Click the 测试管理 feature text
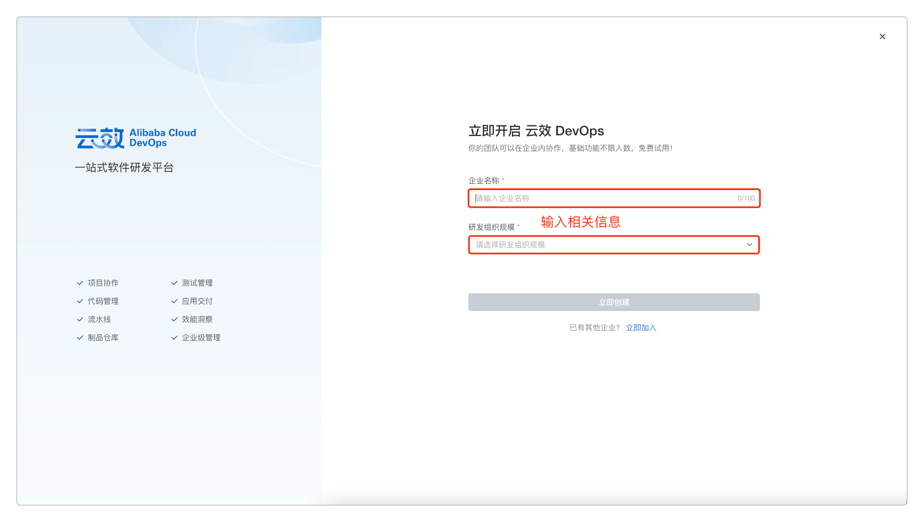 point(197,283)
